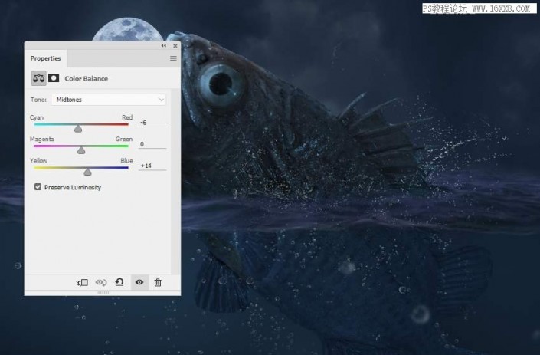Close the Properties panel
The width and height of the screenshot is (540, 355).
coord(175,45)
